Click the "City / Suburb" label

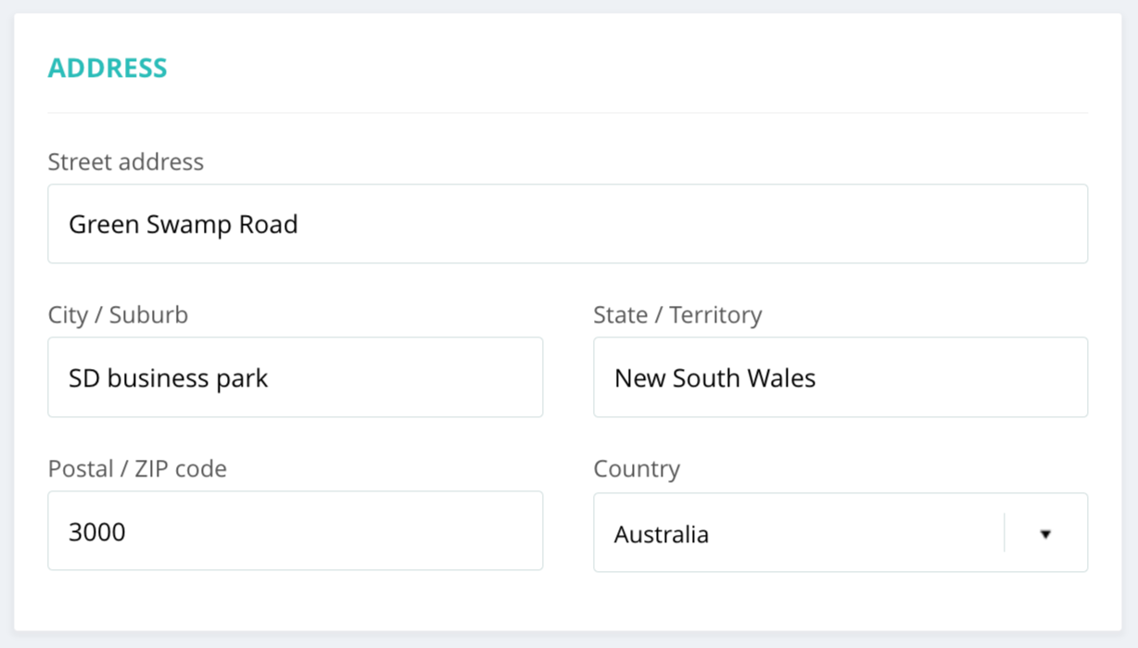pos(118,315)
